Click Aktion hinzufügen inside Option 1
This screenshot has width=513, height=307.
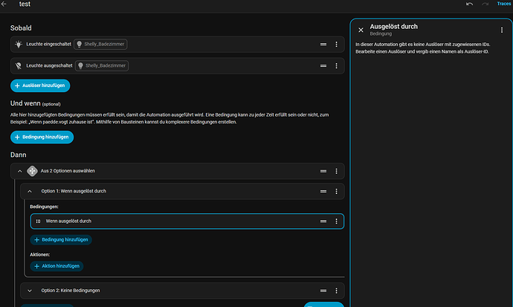[x=57, y=266]
